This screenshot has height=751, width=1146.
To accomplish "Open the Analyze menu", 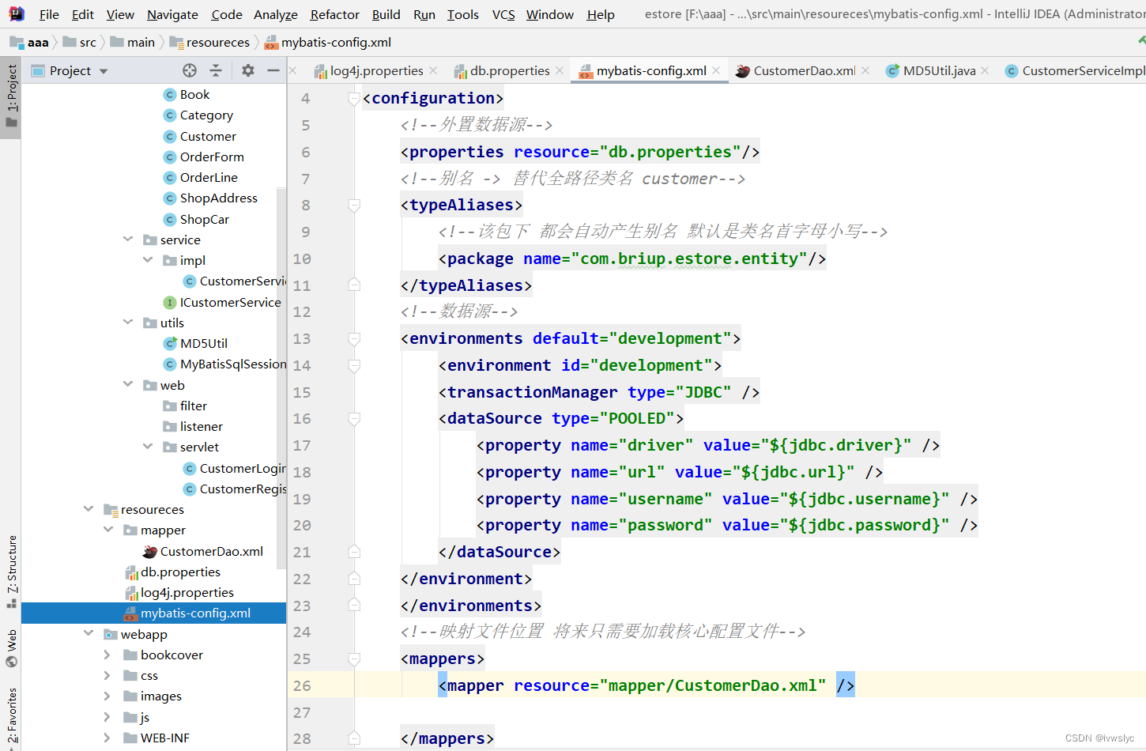I will click(x=275, y=14).
